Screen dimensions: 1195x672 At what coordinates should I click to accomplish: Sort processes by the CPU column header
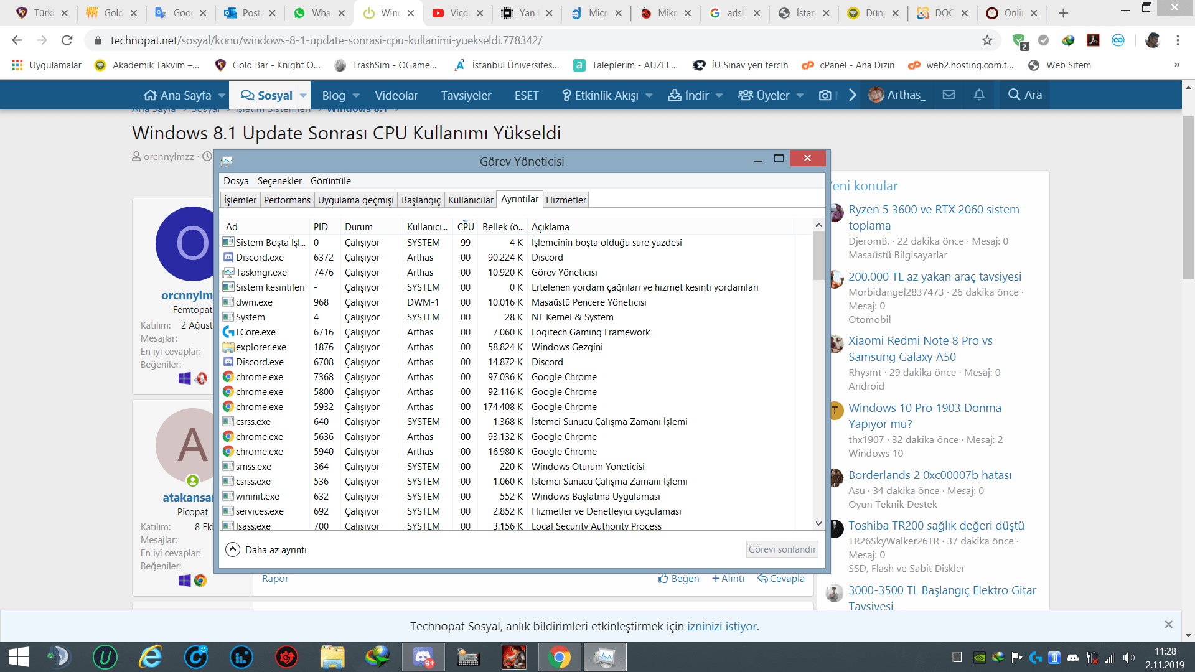[465, 227]
